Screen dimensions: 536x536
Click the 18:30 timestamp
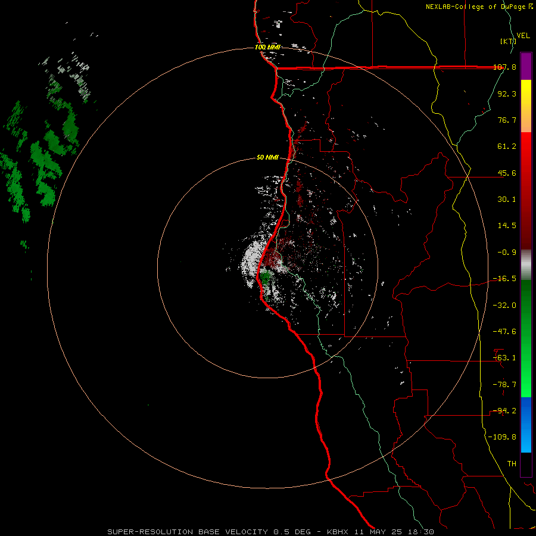[x=421, y=532]
